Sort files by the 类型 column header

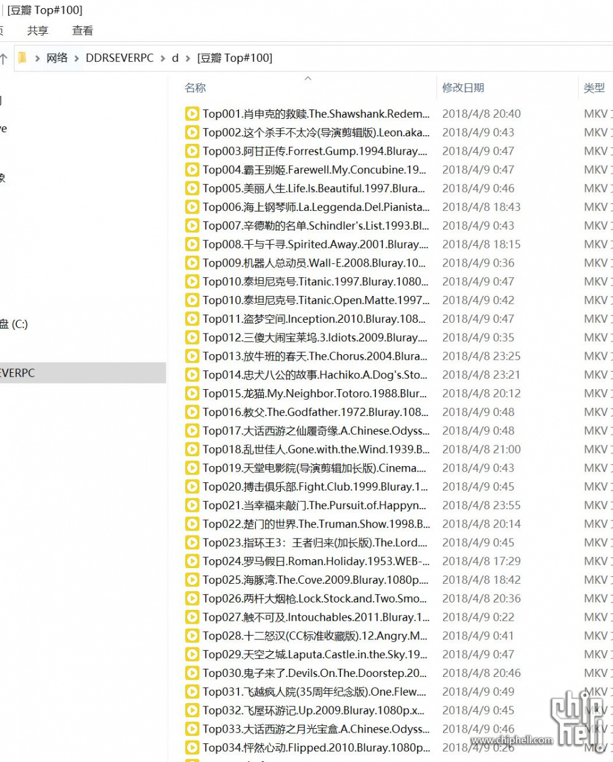(x=594, y=88)
